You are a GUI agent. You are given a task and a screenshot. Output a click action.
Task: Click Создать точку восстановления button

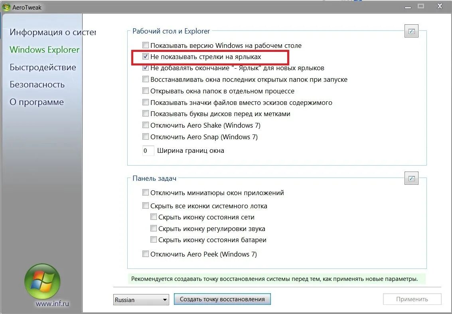(x=222, y=299)
